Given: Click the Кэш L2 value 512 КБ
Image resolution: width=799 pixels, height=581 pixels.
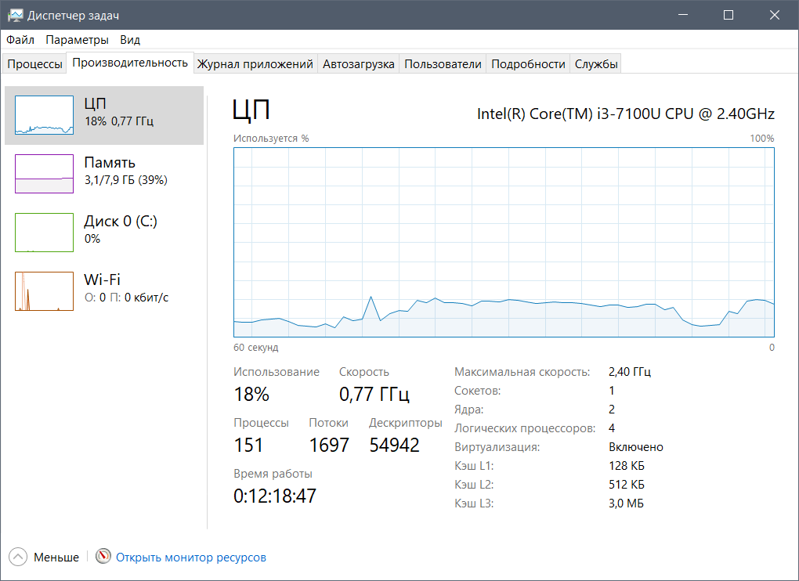Looking at the screenshot, I should point(627,484).
